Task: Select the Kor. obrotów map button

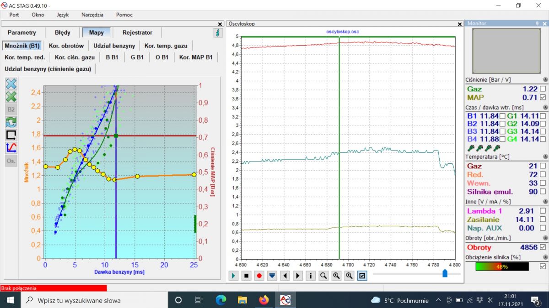Action: pyautogui.click(x=66, y=46)
